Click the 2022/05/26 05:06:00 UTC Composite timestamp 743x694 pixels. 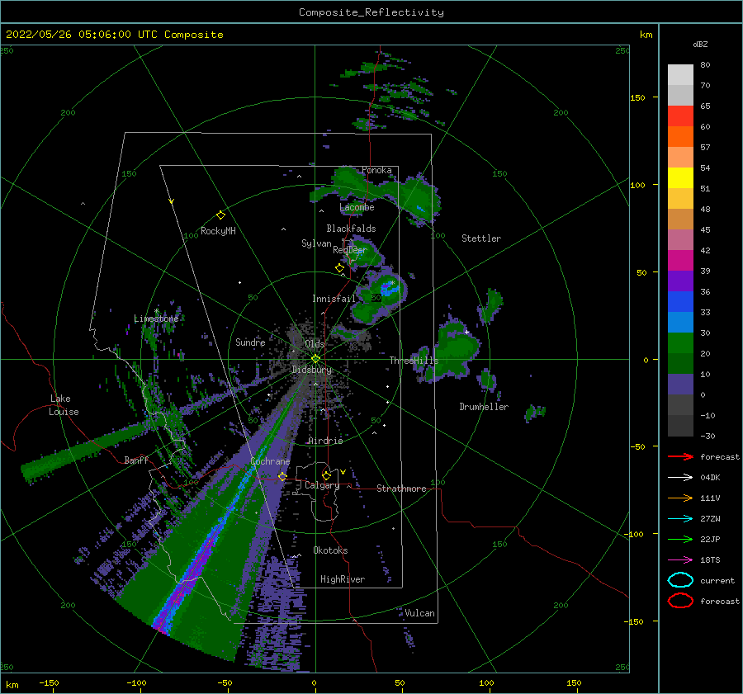[x=114, y=35]
